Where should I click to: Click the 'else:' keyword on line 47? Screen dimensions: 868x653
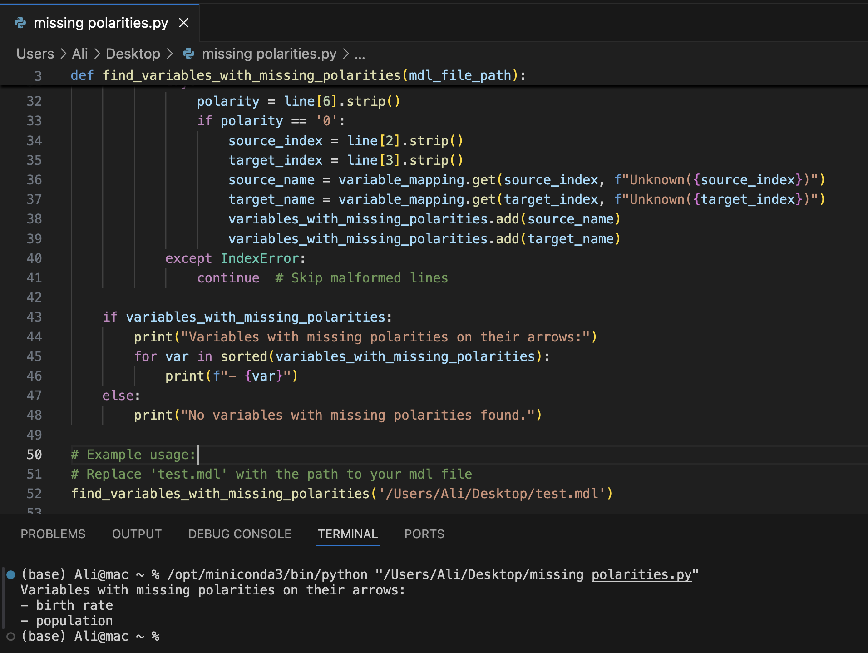point(121,396)
